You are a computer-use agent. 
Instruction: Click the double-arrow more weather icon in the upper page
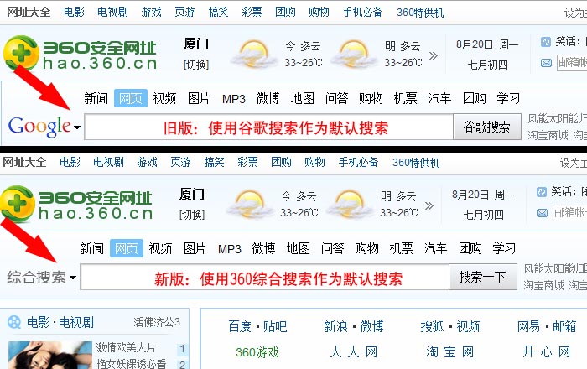pos(434,56)
